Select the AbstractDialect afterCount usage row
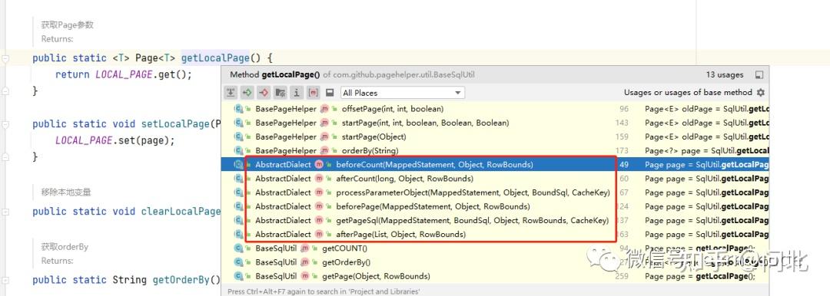Screen dimensions: 830x296 click(x=495, y=179)
